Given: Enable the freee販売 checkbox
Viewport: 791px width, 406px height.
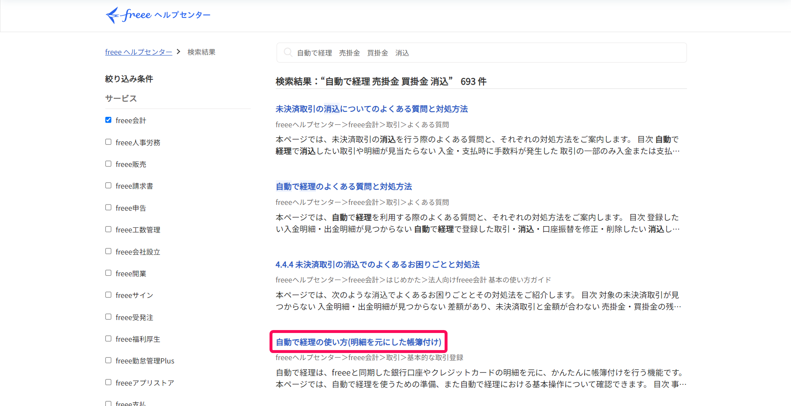Looking at the screenshot, I should click(108, 164).
